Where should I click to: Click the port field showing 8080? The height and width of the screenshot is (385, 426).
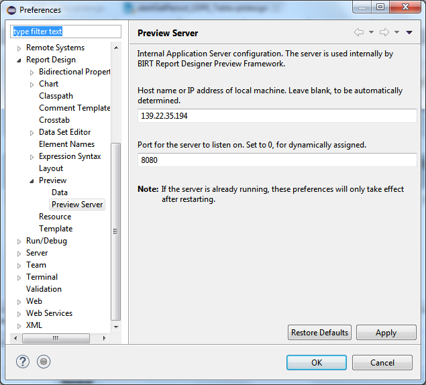[x=277, y=160]
